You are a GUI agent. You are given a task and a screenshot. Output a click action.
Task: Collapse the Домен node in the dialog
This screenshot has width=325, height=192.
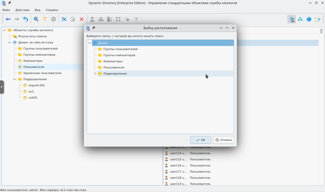pyautogui.click(x=89, y=43)
